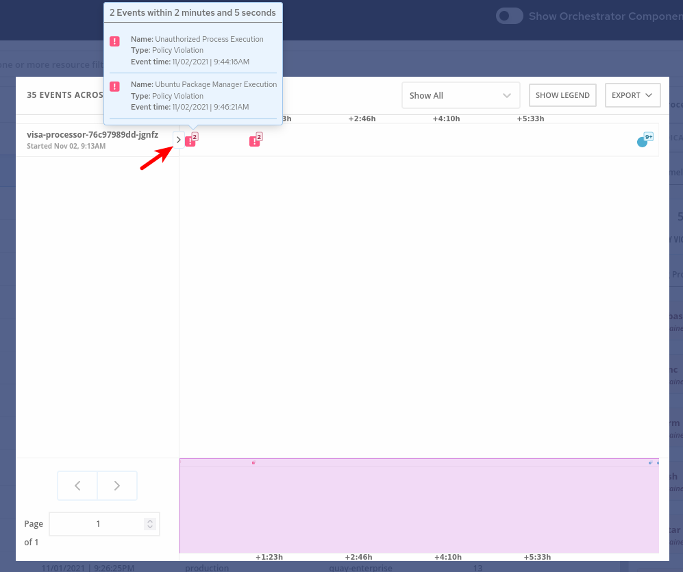Image resolution: width=683 pixels, height=572 pixels.
Task: Click the first red policy violation cluster marker
Action: (190, 141)
